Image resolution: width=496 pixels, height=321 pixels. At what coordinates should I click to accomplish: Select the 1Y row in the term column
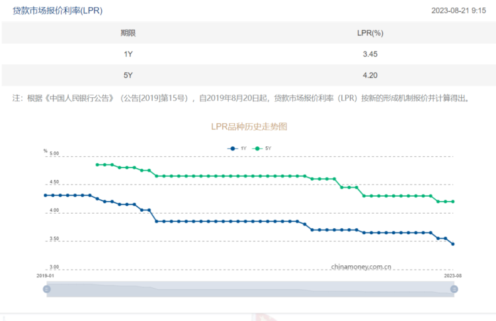click(128, 54)
